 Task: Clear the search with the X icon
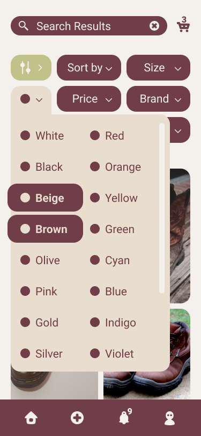point(154,26)
